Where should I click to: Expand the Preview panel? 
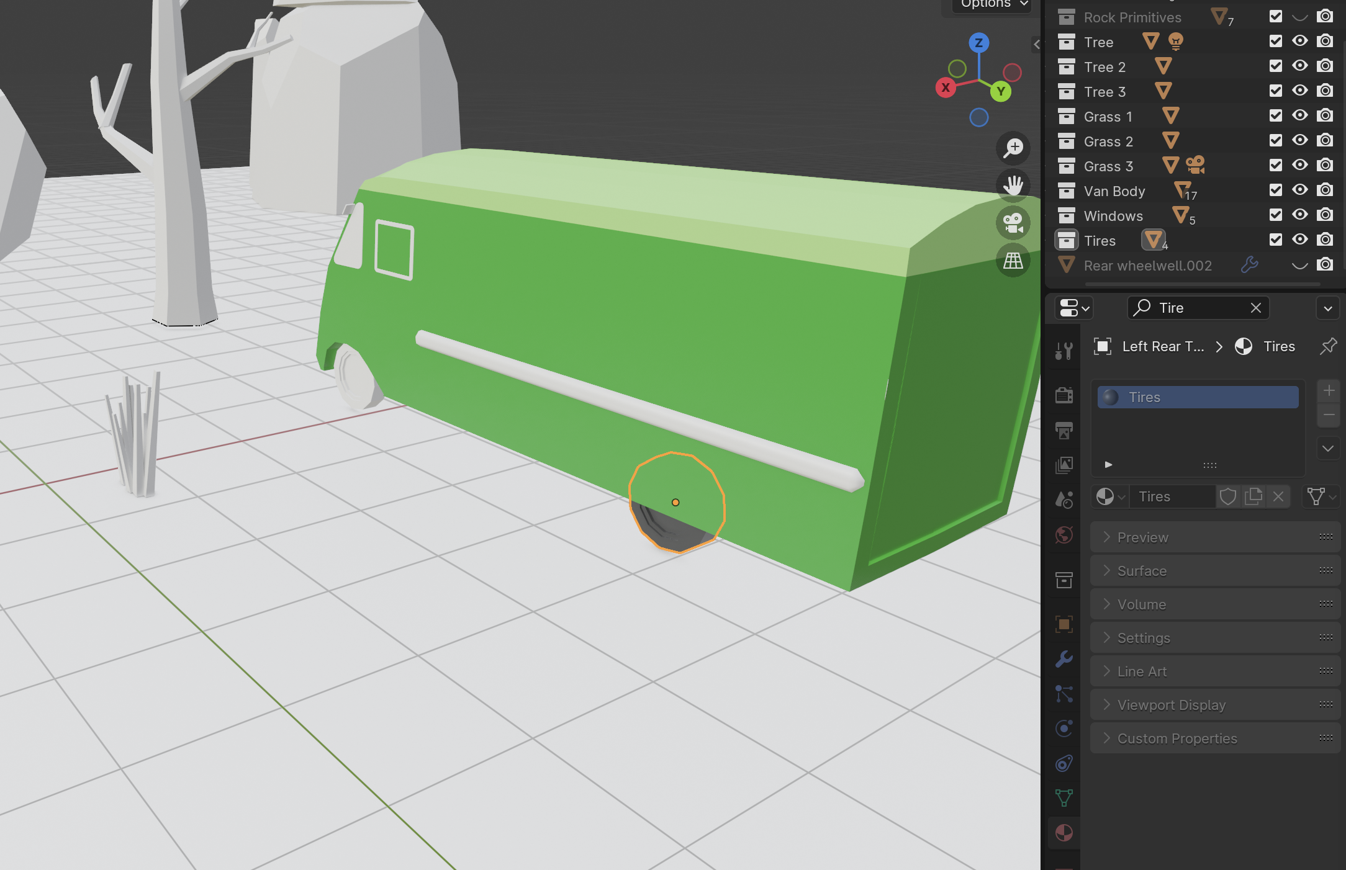[1215, 537]
